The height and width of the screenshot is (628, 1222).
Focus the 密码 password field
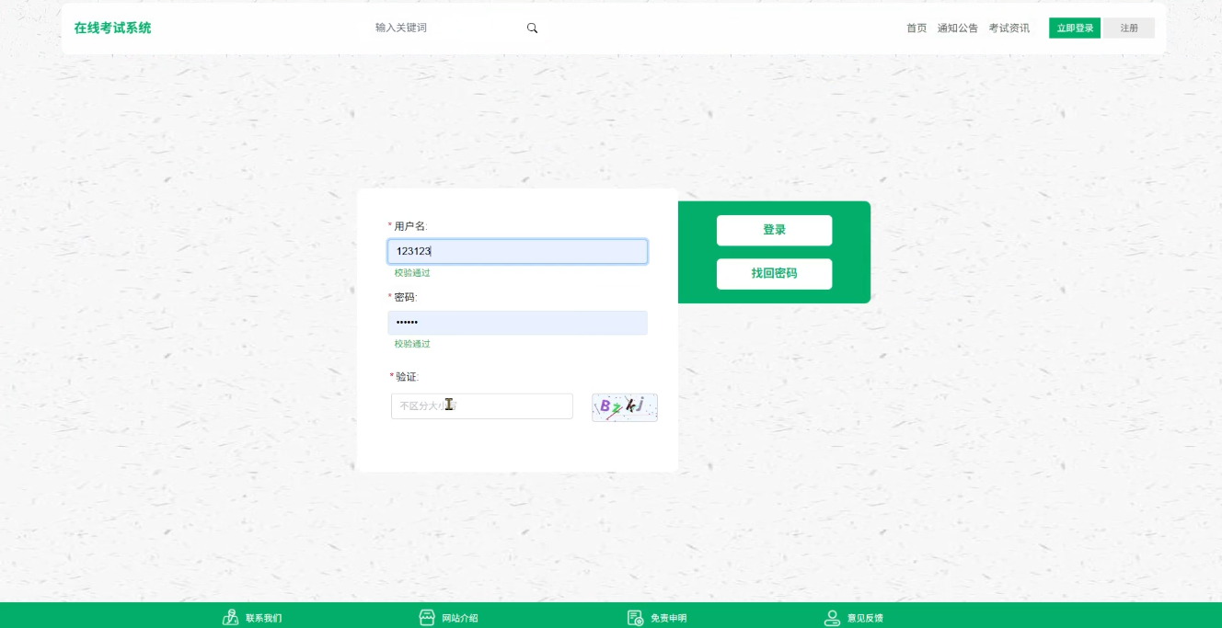pyautogui.click(x=517, y=323)
